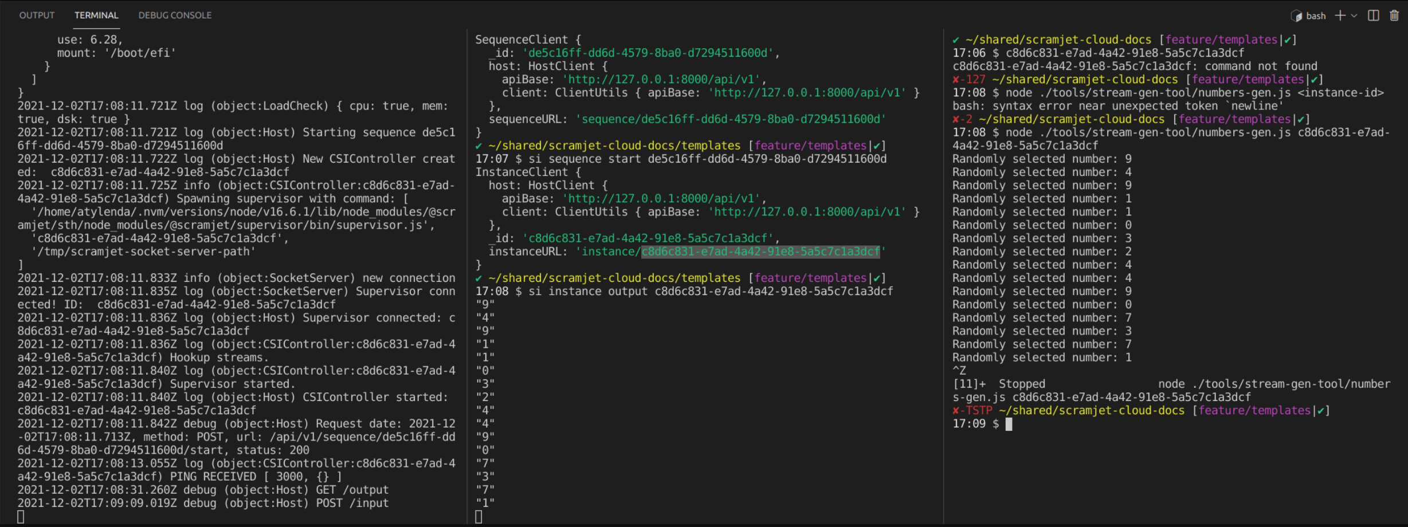
Task: Click the cursor block in left terminal pane
Action: tap(21, 517)
